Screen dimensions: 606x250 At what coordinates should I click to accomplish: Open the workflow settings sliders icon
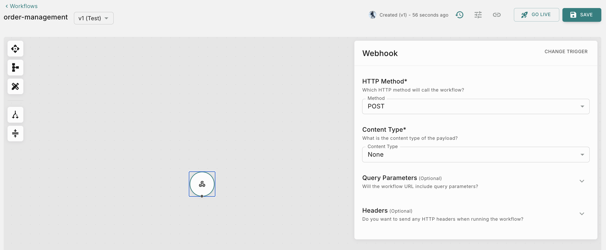(478, 15)
